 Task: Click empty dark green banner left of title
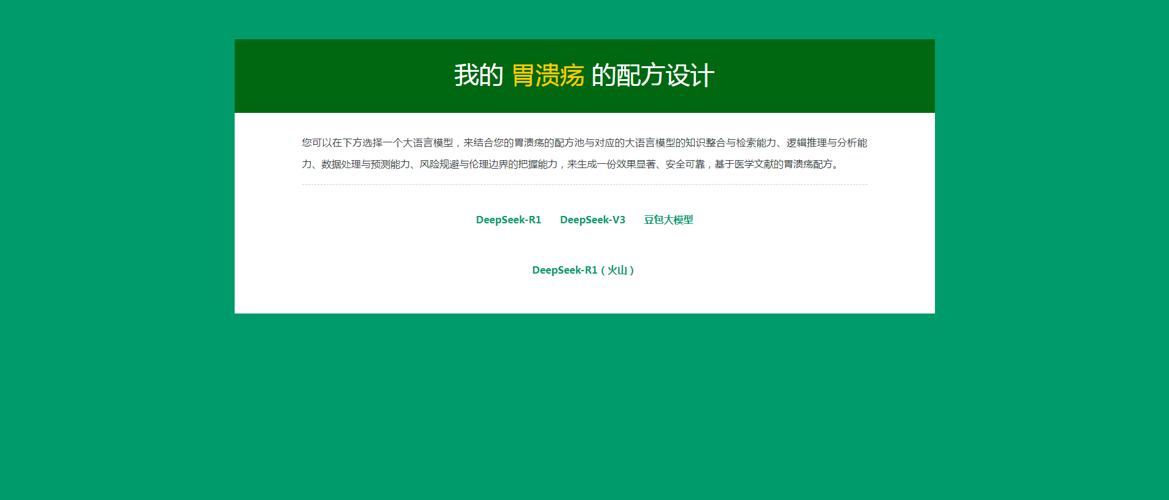click(x=332, y=75)
